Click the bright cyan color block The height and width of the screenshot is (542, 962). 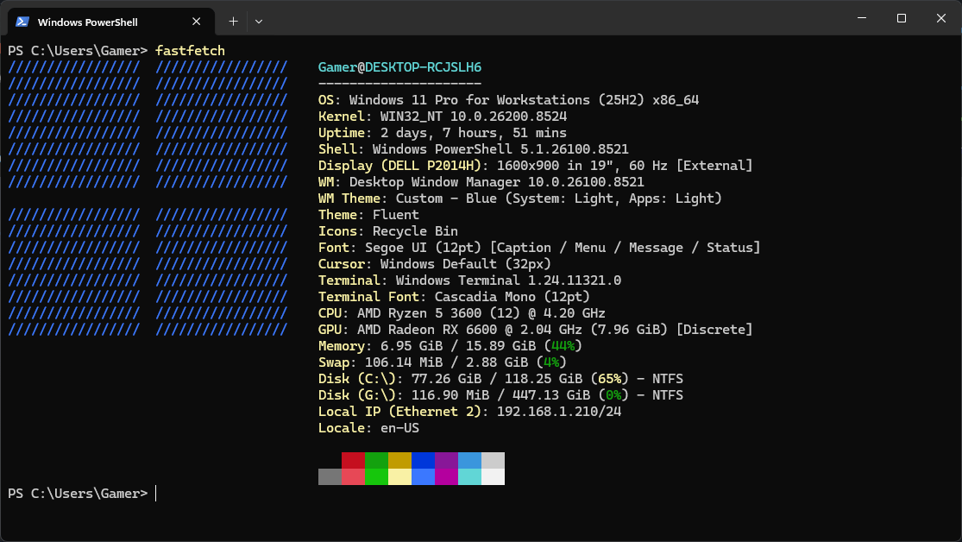coord(470,477)
